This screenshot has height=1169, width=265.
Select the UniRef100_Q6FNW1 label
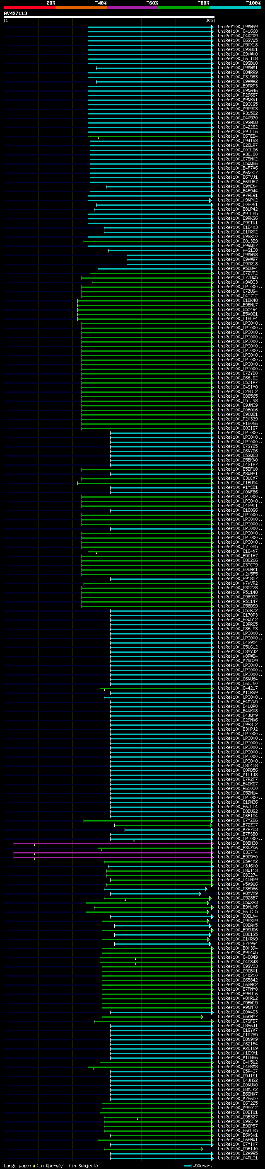[238, 1140]
